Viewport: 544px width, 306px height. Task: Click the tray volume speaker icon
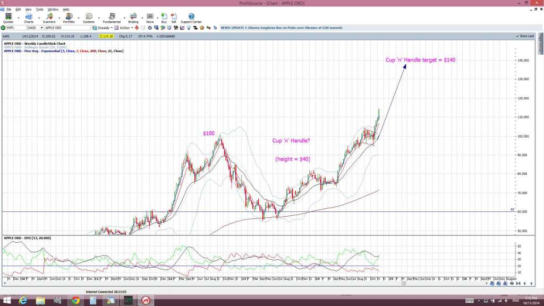click(506, 301)
